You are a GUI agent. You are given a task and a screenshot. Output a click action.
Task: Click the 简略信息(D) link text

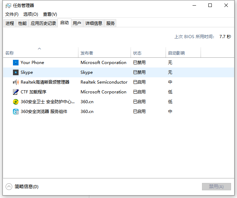tap(27, 187)
